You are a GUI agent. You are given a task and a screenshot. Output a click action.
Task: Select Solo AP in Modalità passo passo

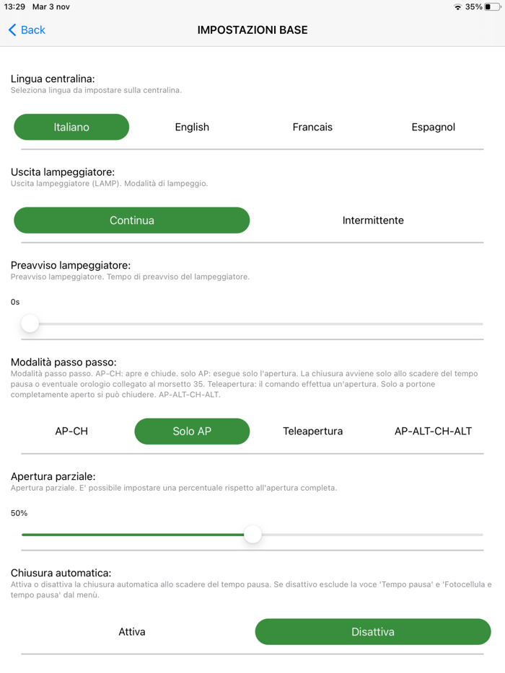click(x=191, y=431)
